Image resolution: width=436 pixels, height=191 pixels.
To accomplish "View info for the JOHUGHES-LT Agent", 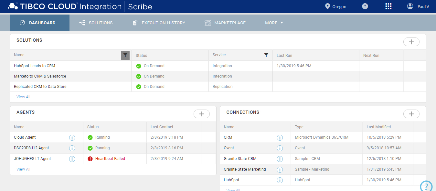I will coord(72,159).
